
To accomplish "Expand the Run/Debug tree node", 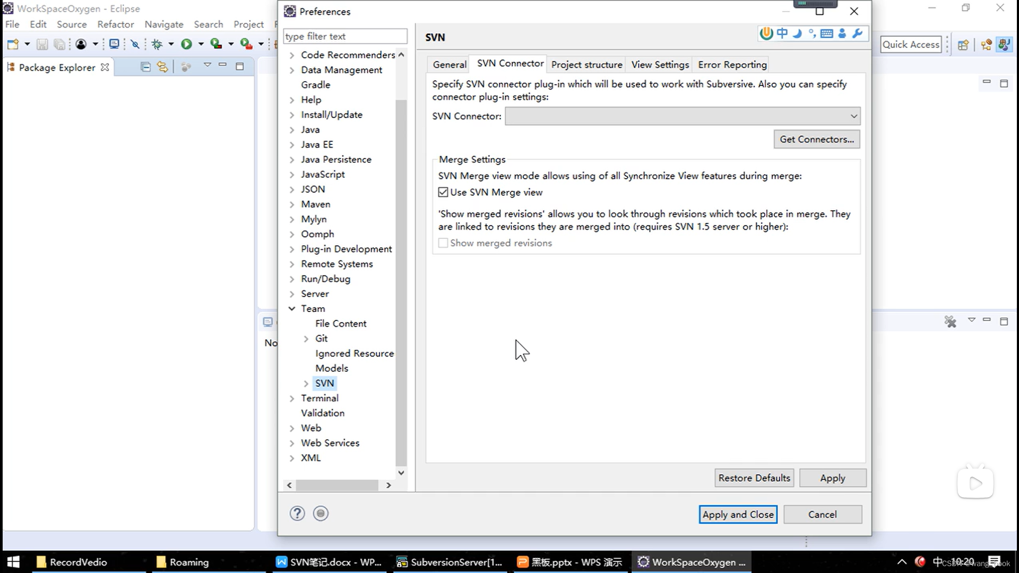I will click(x=292, y=279).
